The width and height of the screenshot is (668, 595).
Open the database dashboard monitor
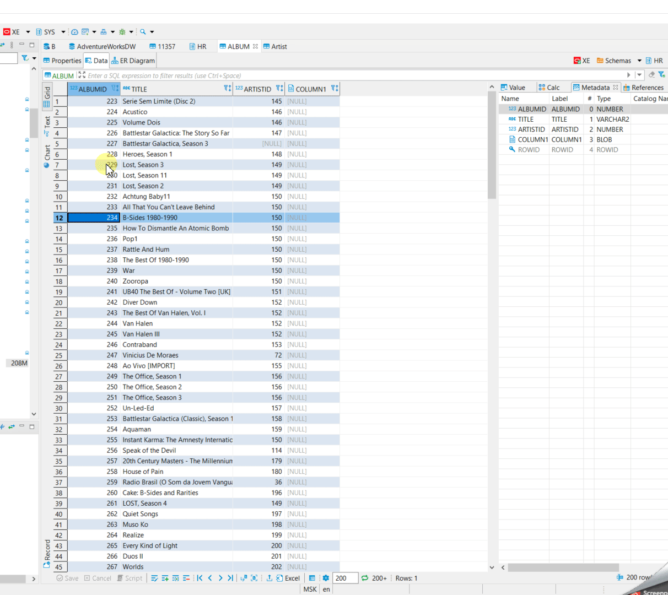tap(74, 32)
